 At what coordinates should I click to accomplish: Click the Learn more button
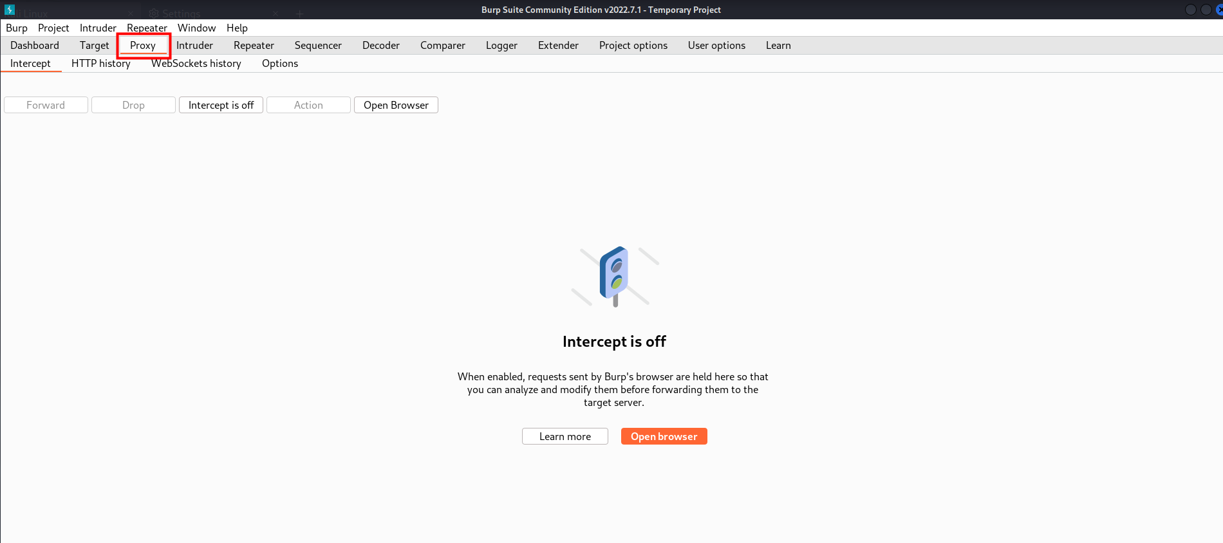click(x=565, y=436)
